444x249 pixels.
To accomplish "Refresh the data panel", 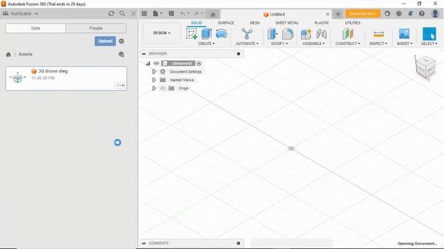I will click(x=111, y=14).
